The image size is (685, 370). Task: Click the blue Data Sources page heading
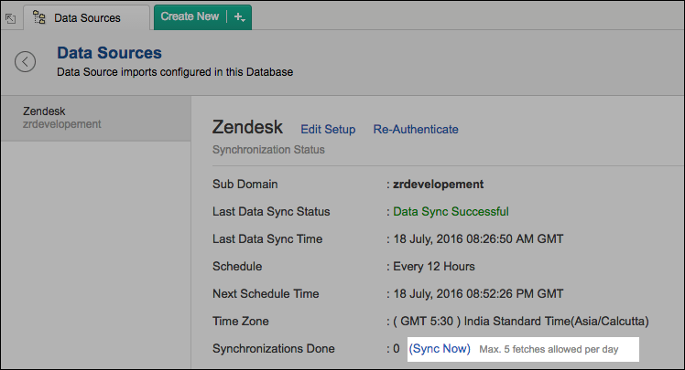109,53
